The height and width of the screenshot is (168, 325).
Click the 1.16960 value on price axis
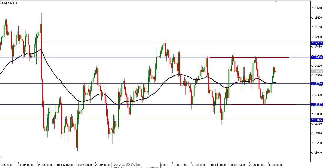[x=317, y=75]
